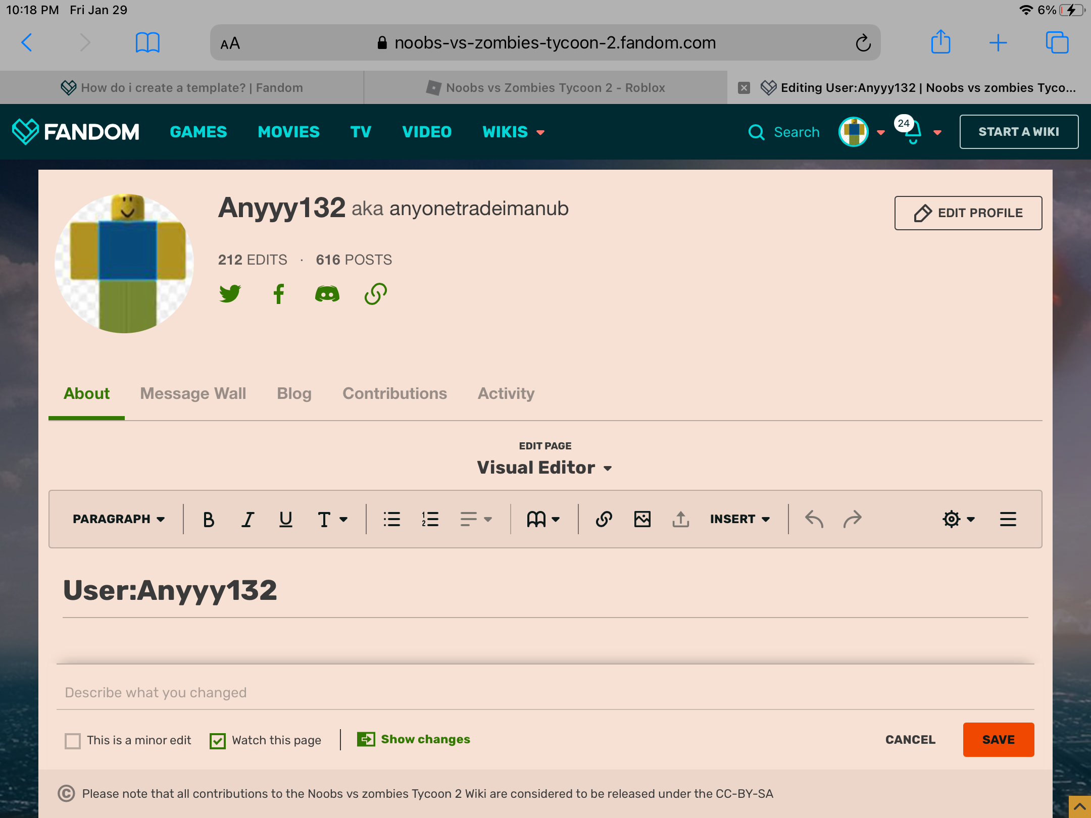This screenshot has height=818, width=1091.
Task: Open the PARAGRAPH style dropdown
Action: click(x=119, y=519)
